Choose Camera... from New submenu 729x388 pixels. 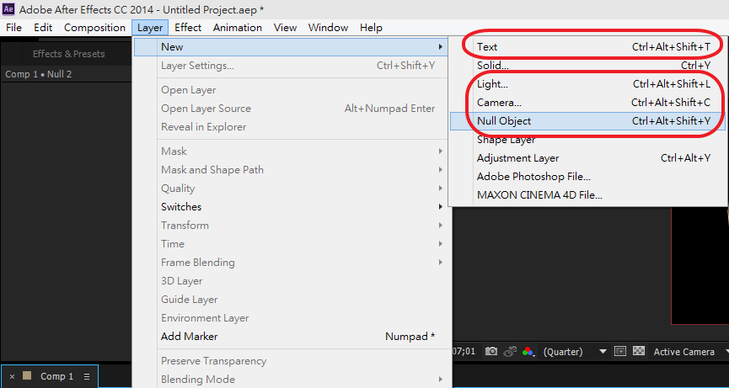(x=587, y=103)
